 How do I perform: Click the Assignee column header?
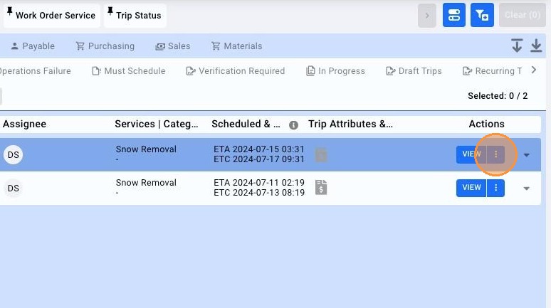pyautogui.click(x=25, y=124)
